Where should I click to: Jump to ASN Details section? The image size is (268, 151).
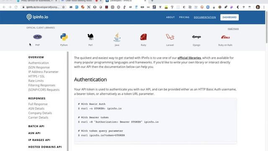click(x=36, y=109)
